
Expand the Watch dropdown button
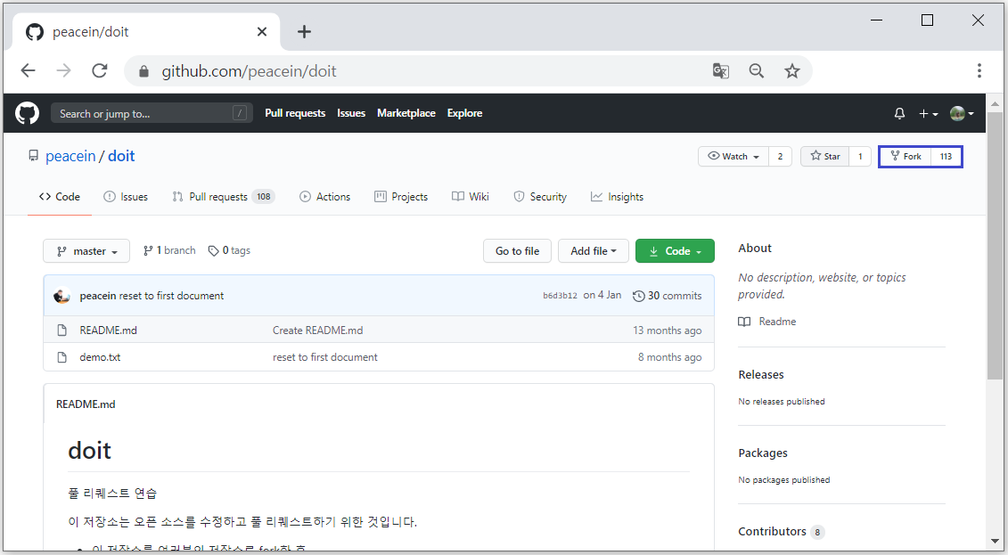point(733,156)
